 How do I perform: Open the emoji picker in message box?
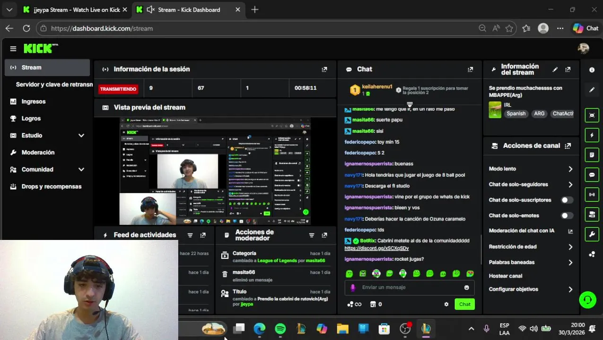coord(467,288)
